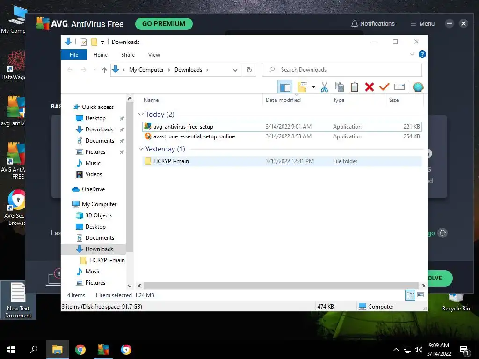Click the red X Delete icon
This screenshot has width=479, height=359.
click(370, 87)
